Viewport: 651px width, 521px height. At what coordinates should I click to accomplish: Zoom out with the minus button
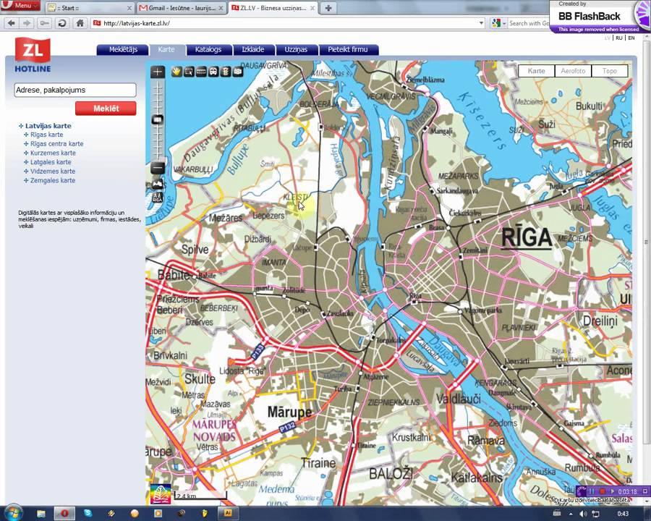(158, 168)
